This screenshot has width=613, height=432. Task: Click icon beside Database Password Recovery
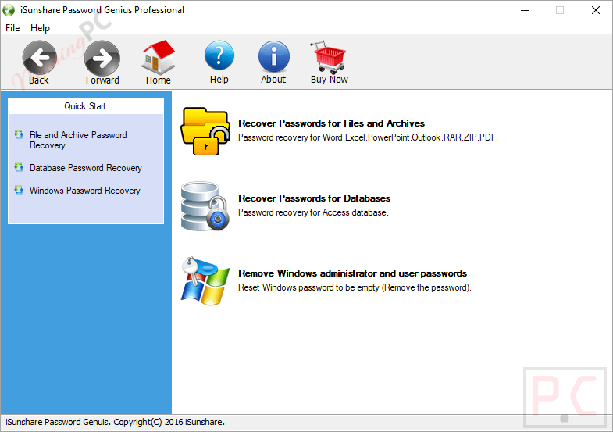point(19,167)
